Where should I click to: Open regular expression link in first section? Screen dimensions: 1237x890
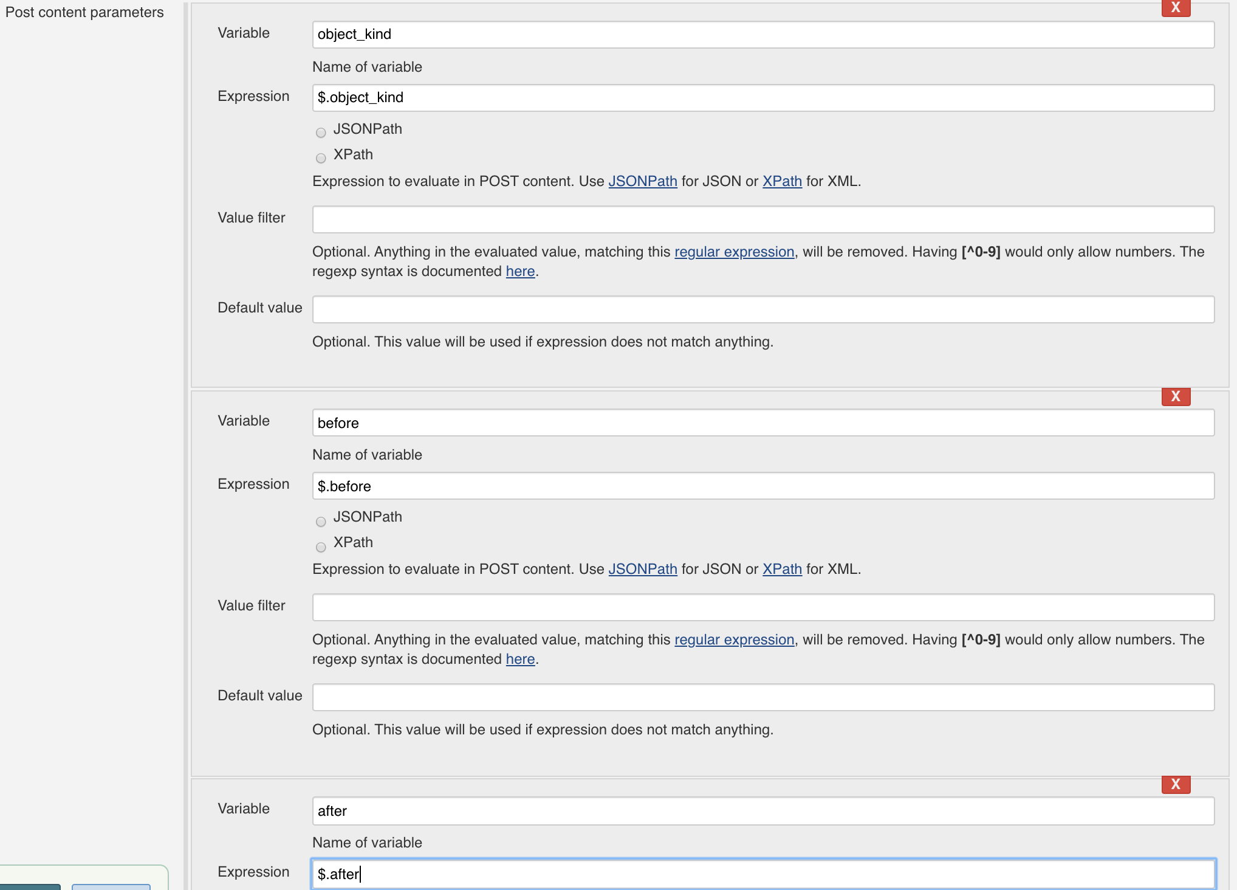click(735, 252)
